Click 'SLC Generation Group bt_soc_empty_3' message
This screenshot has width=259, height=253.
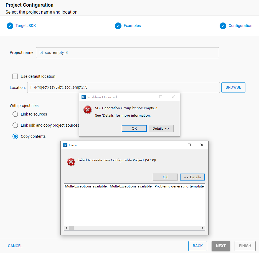[x=126, y=108]
